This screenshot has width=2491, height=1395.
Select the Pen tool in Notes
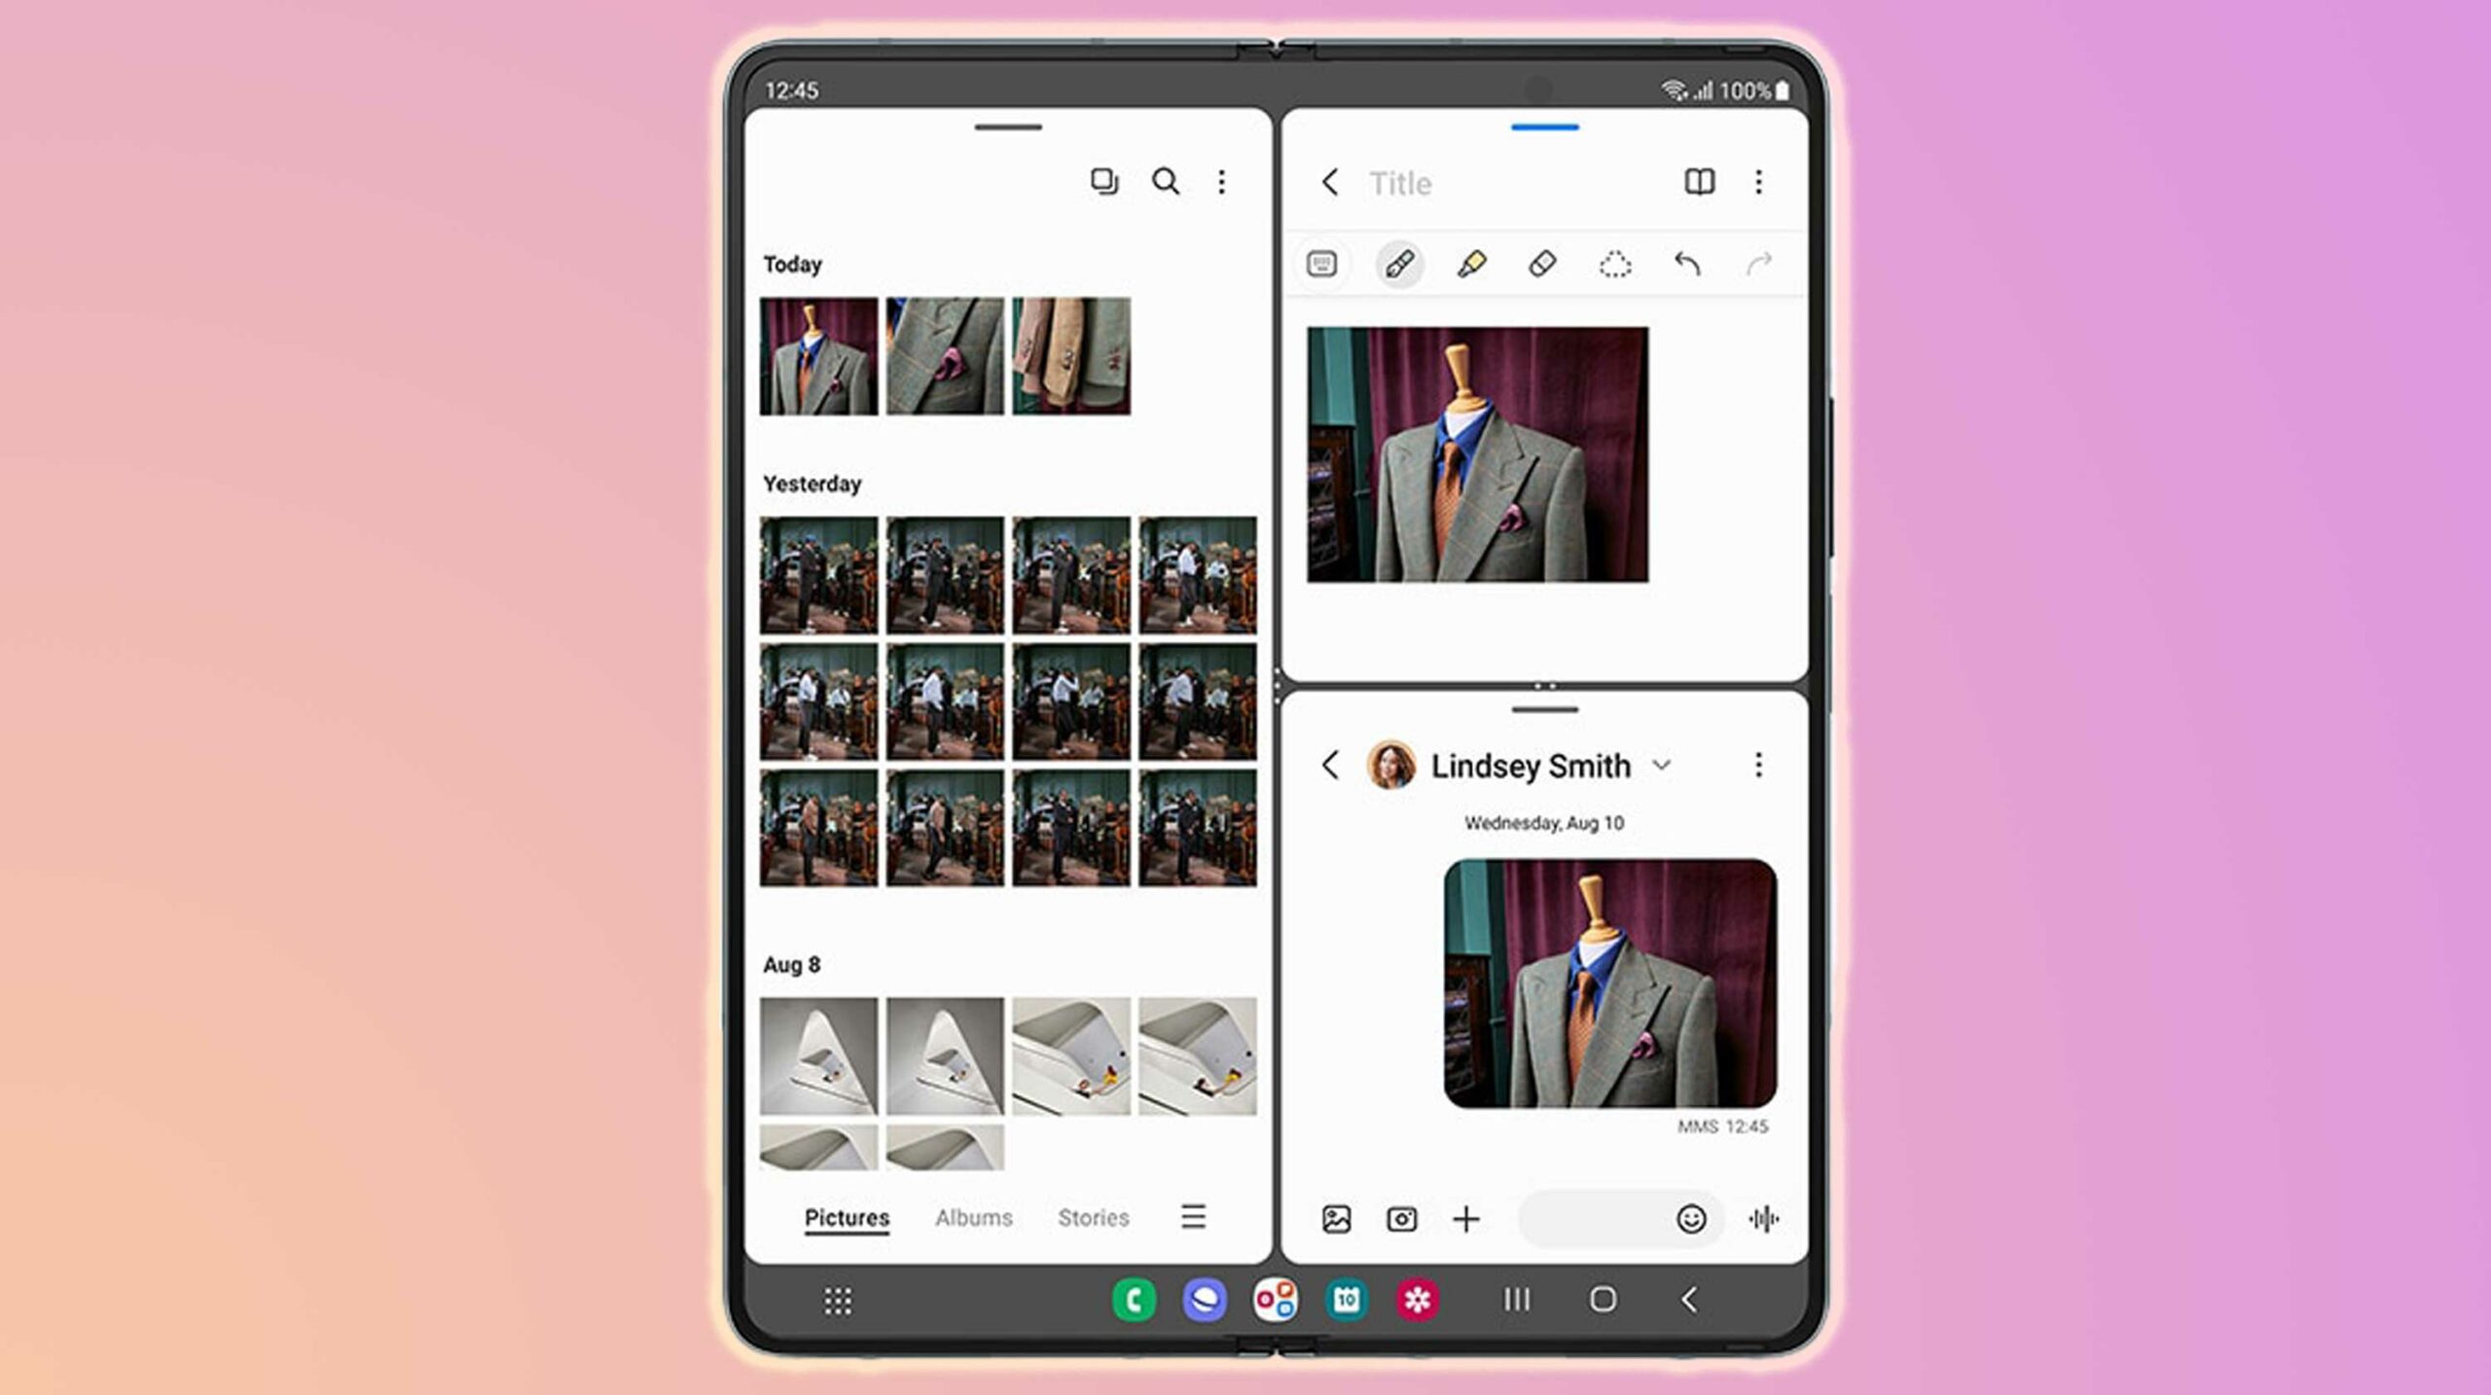[1399, 265]
